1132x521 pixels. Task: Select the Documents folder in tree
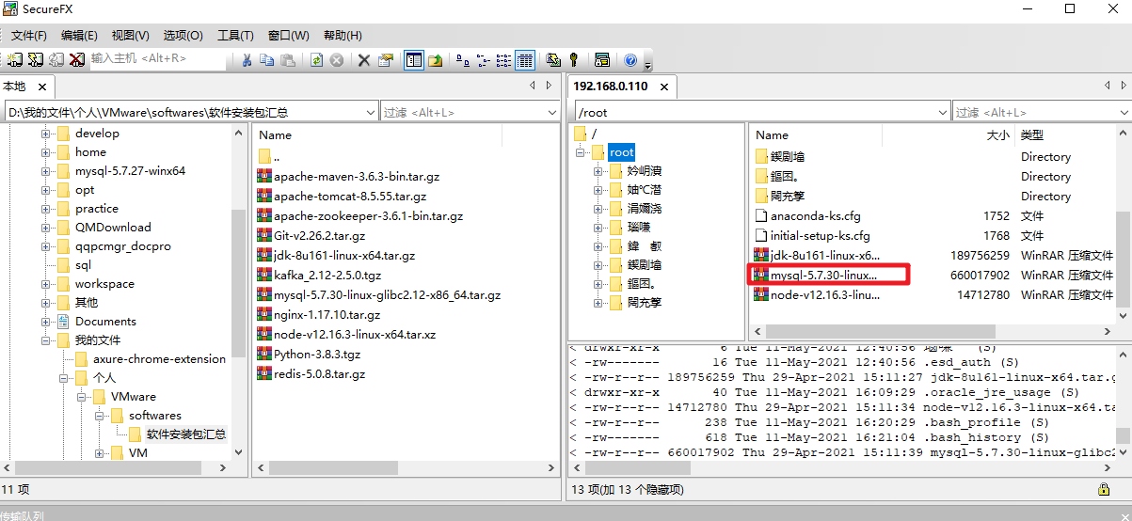[x=105, y=322]
